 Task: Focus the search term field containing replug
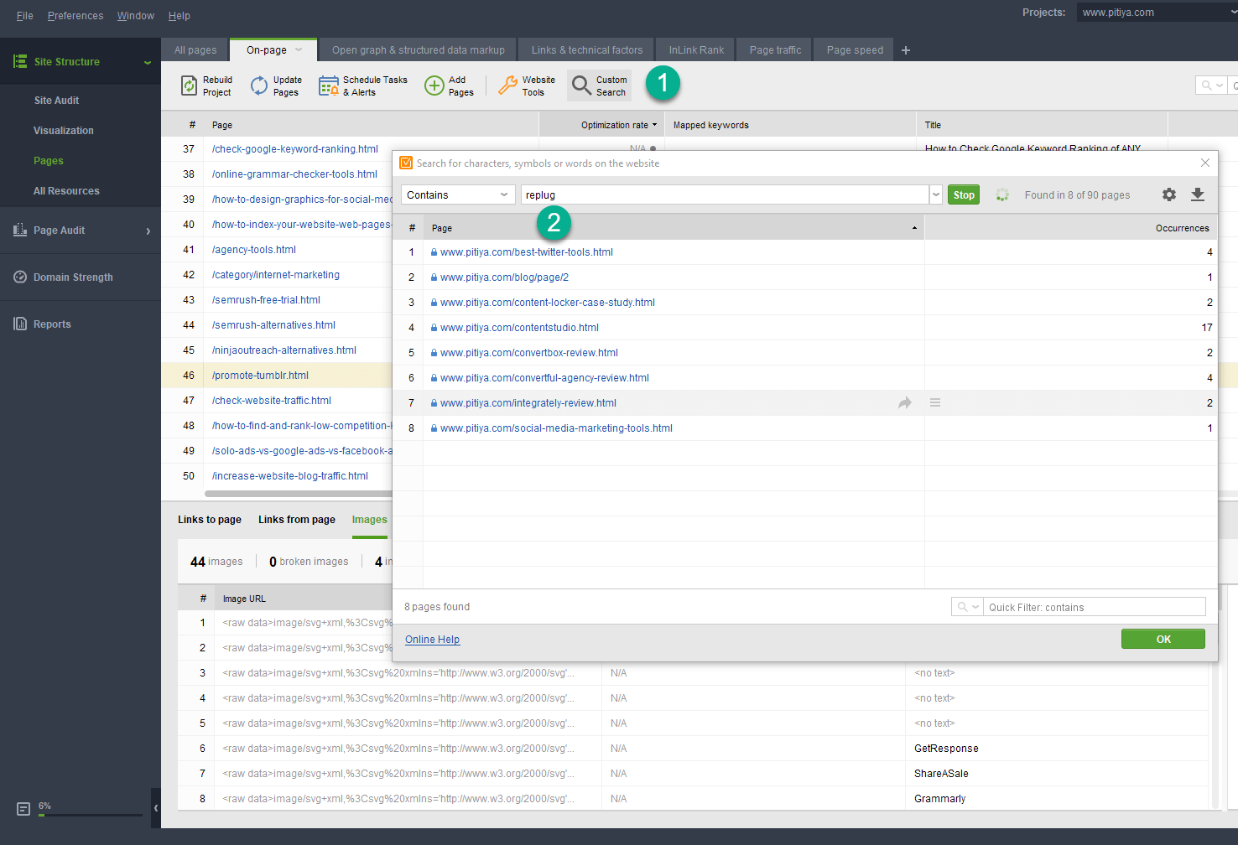725,194
